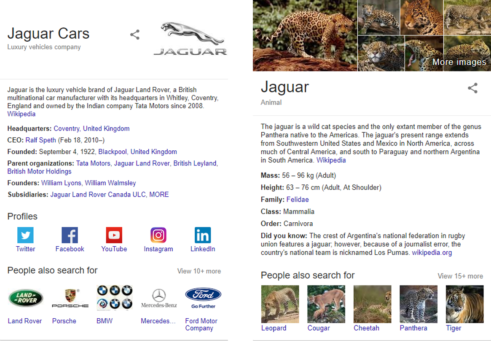Expand View 15+ more animals
This screenshot has width=491, height=341.
pos(460,276)
